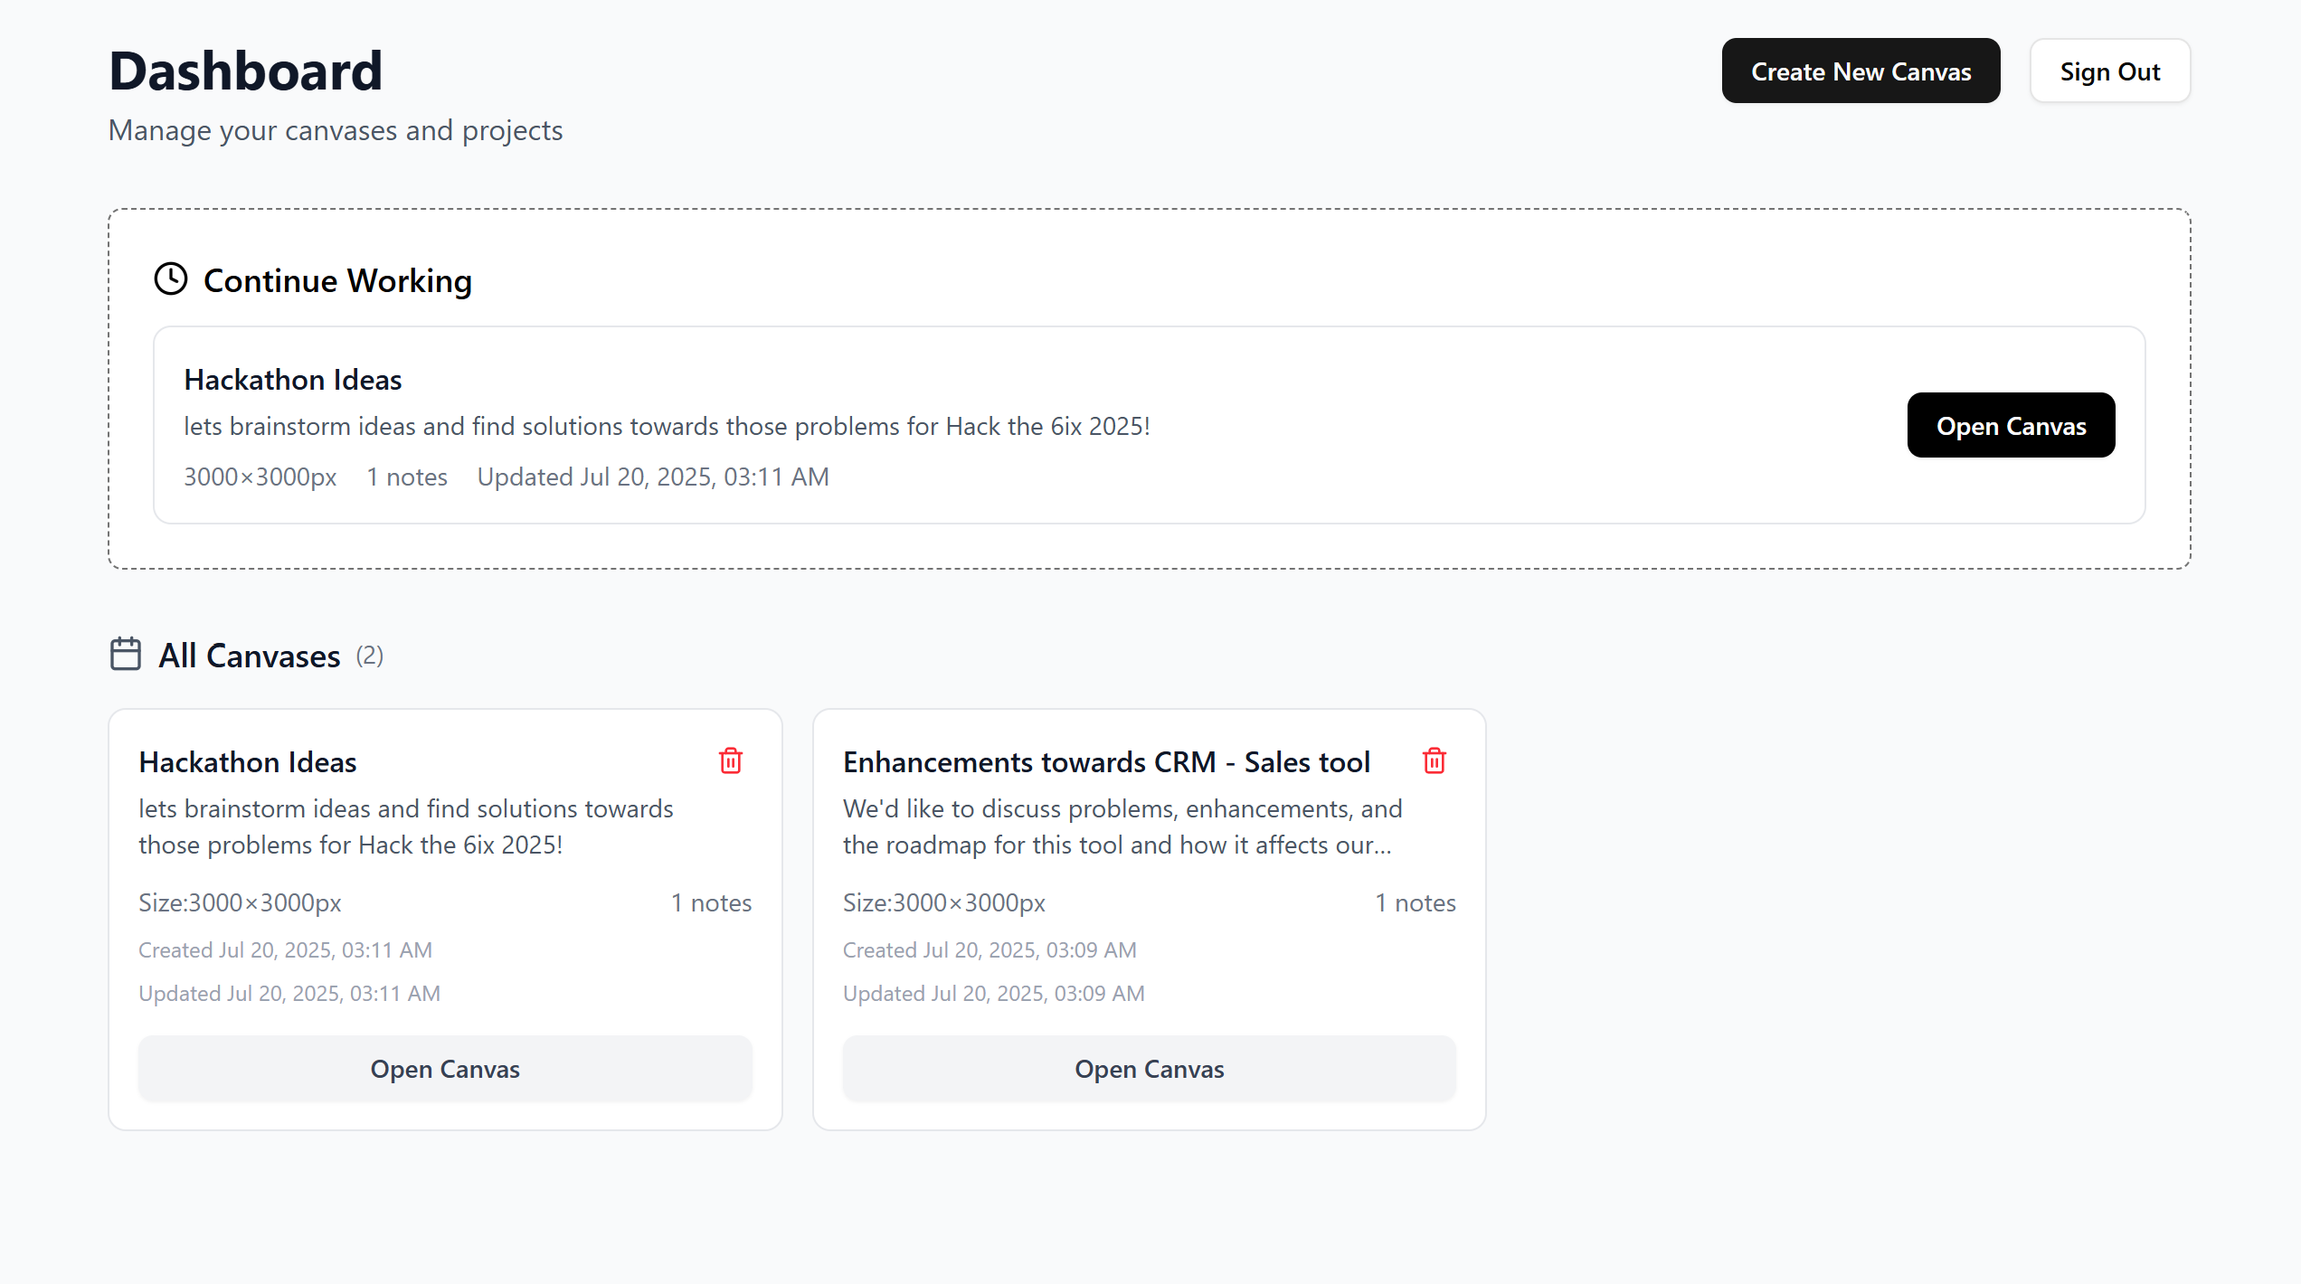Click Hackathon Ideas title in All Canvases grid
This screenshot has height=1284, width=2301.
point(248,762)
